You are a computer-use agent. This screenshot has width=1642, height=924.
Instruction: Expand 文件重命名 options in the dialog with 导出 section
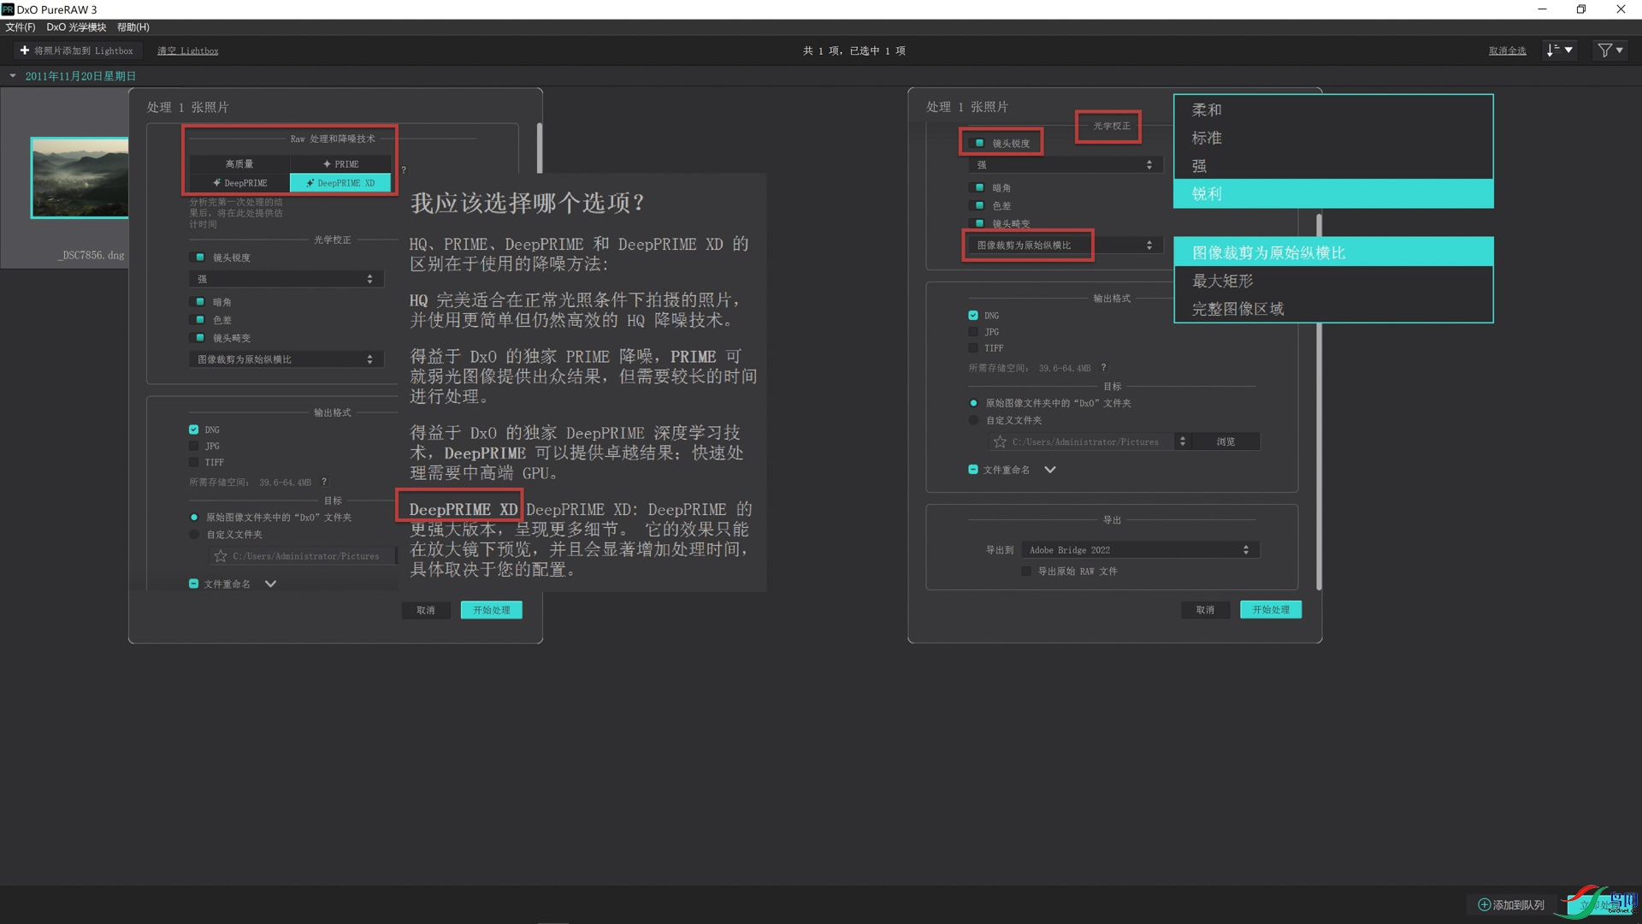pyautogui.click(x=1050, y=470)
